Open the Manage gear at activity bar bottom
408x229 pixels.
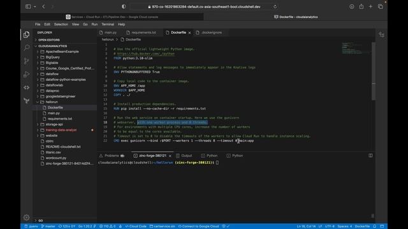point(26,218)
